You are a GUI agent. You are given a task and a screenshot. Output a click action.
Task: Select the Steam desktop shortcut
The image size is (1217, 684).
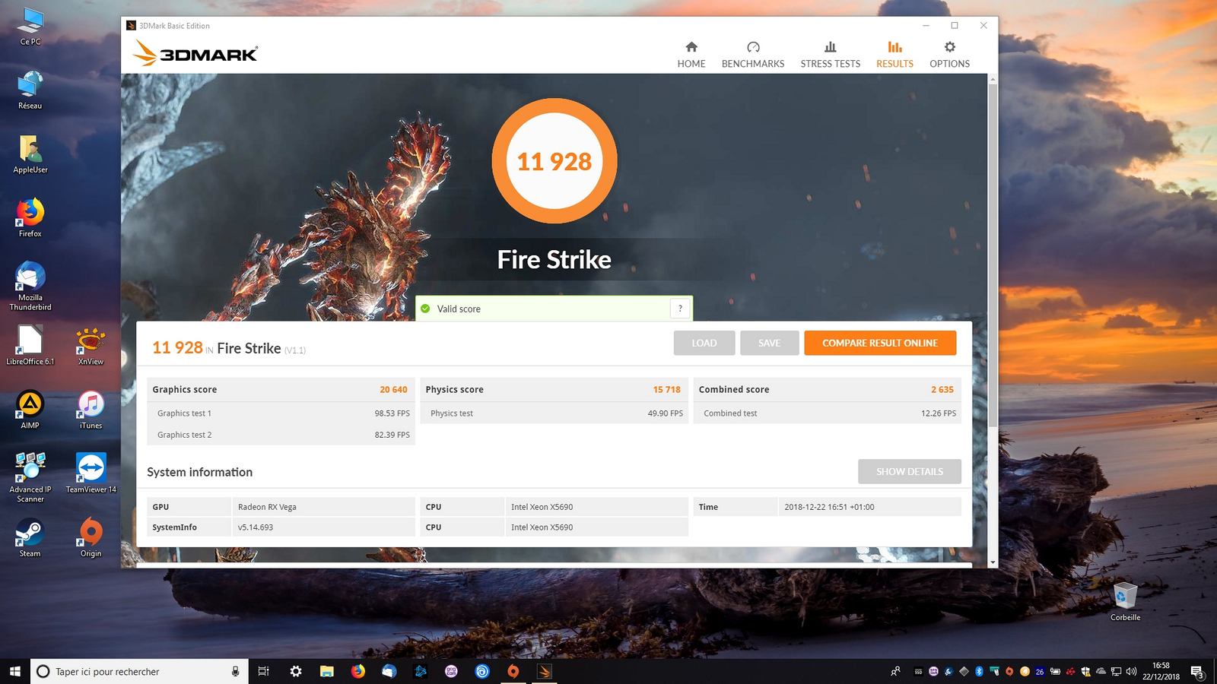[x=30, y=537]
